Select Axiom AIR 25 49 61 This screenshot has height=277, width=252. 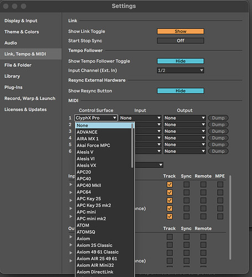point(104,259)
